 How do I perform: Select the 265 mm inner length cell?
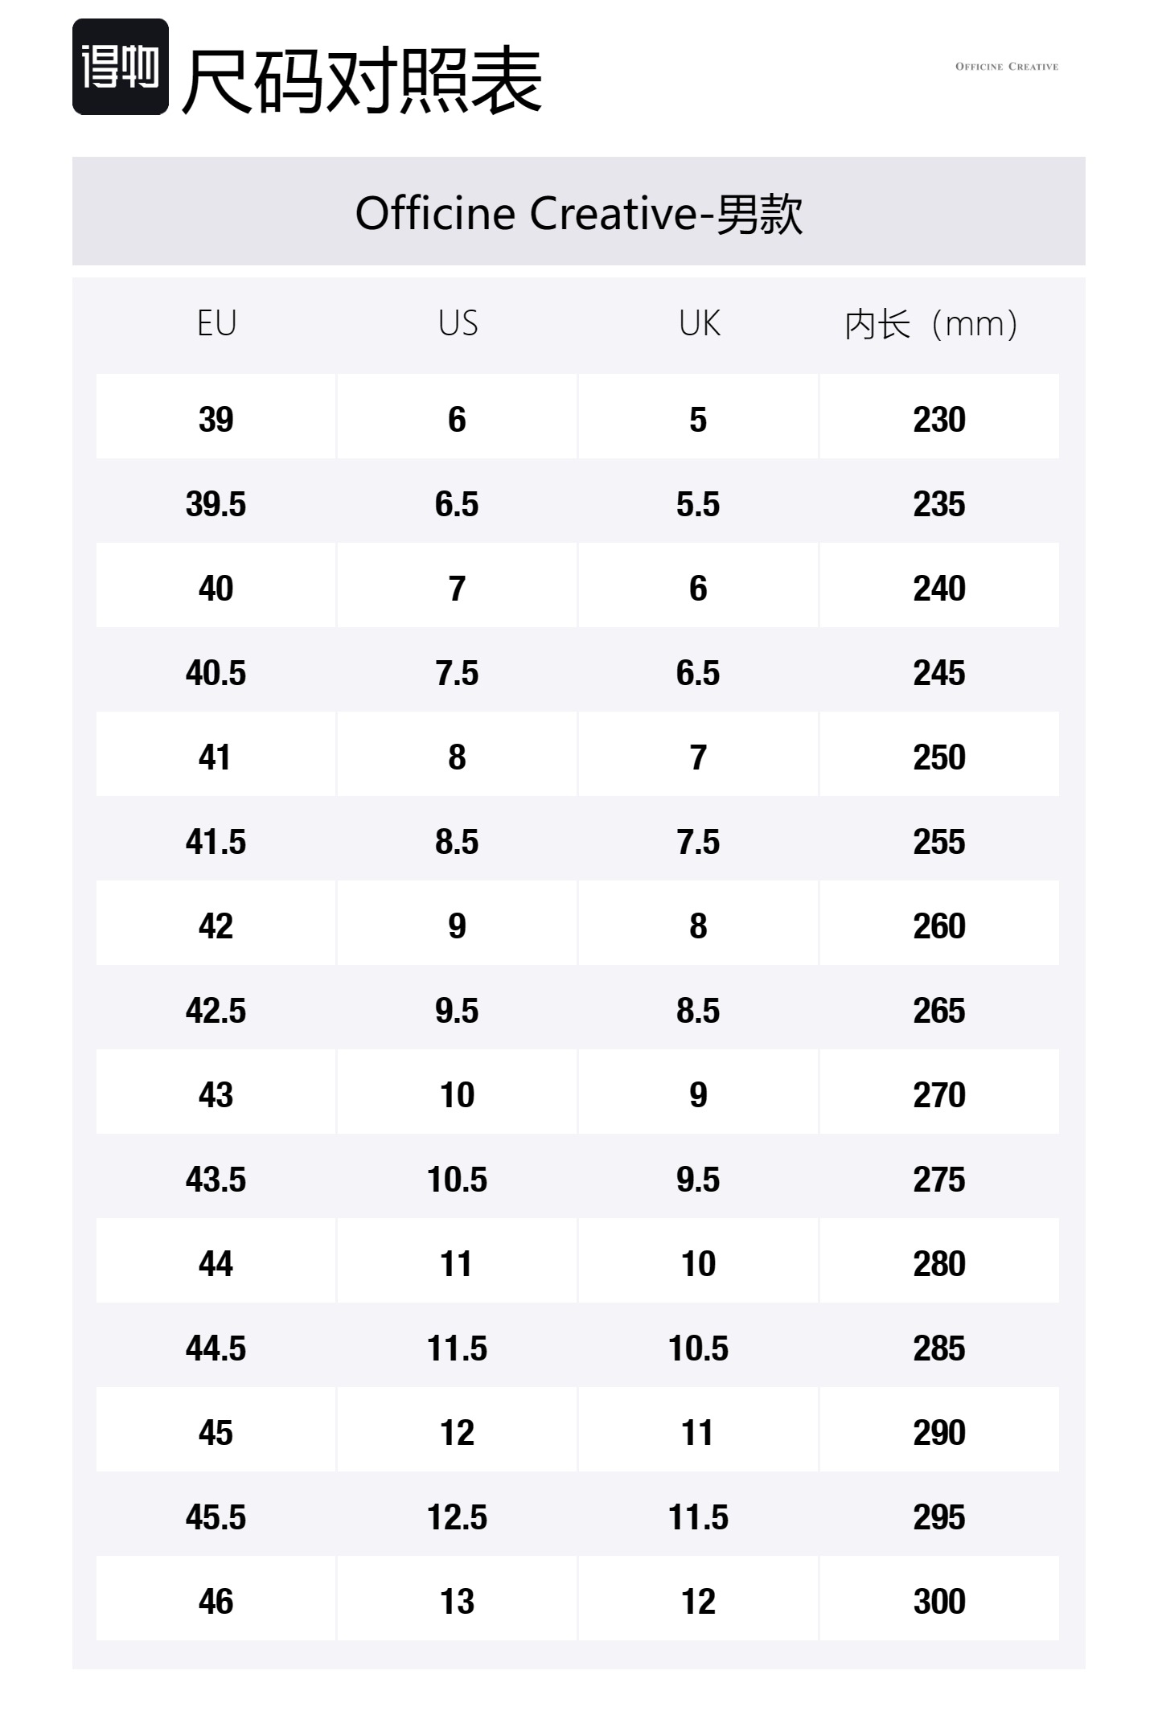(x=938, y=1010)
